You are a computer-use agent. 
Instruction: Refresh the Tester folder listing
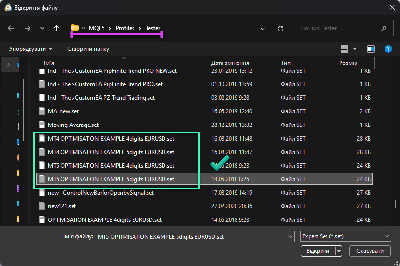coord(280,29)
